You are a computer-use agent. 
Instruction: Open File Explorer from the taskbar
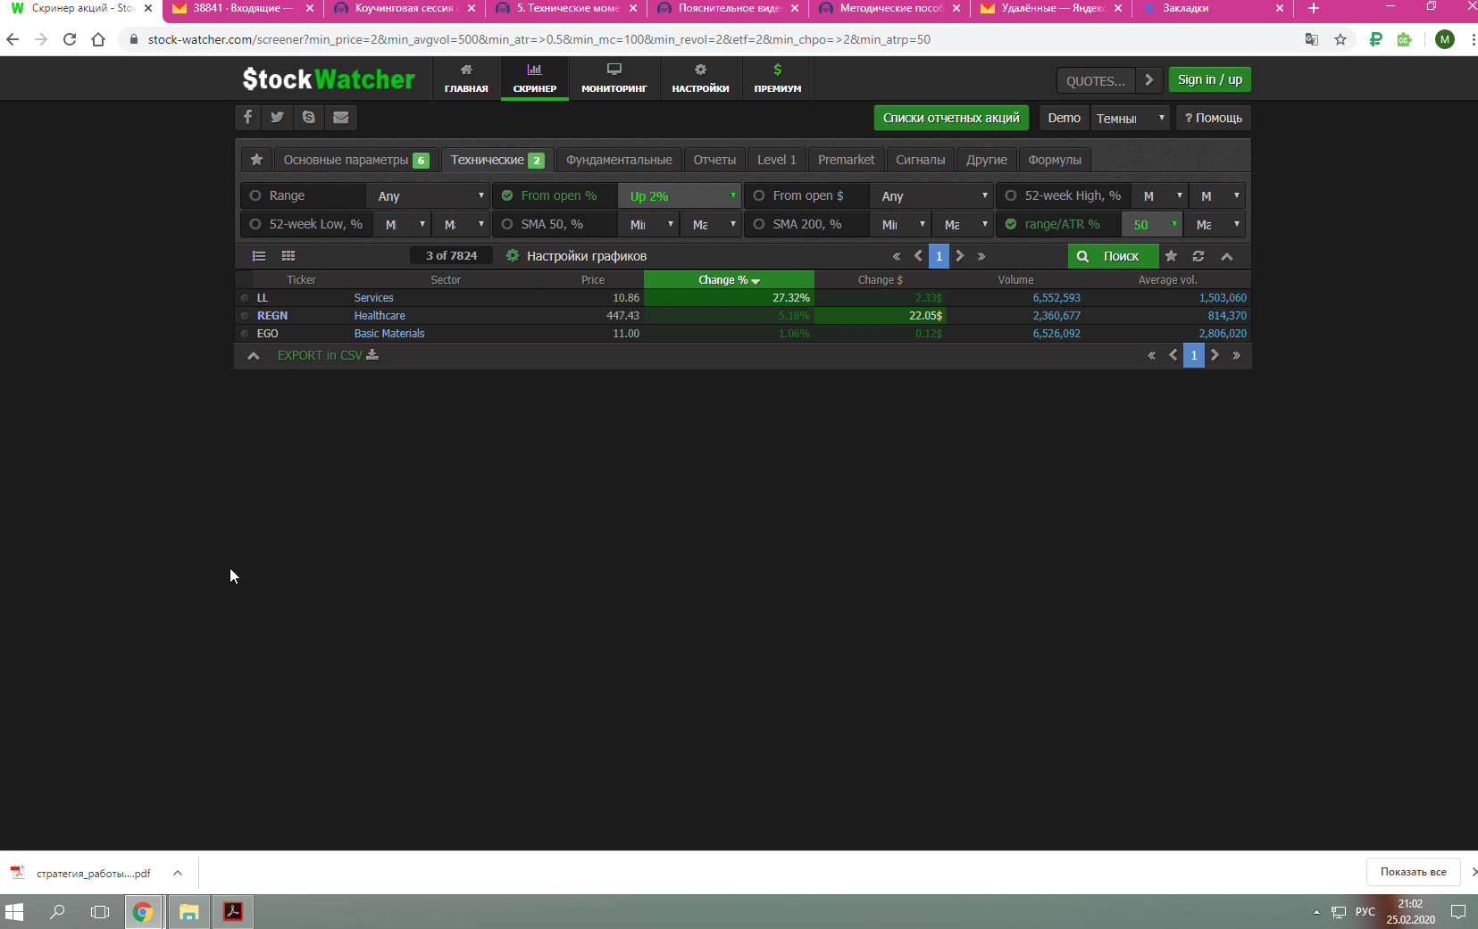click(188, 912)
